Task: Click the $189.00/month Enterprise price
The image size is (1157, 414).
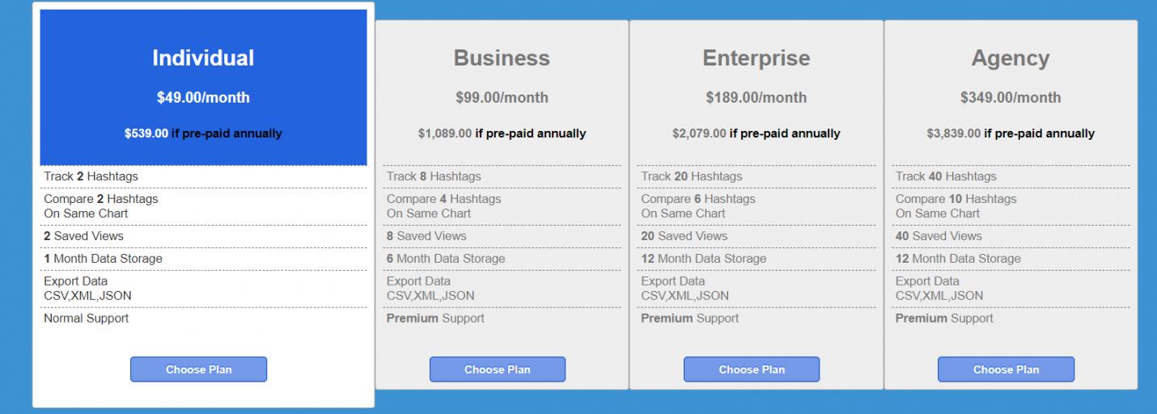Action: pos(756,98)
